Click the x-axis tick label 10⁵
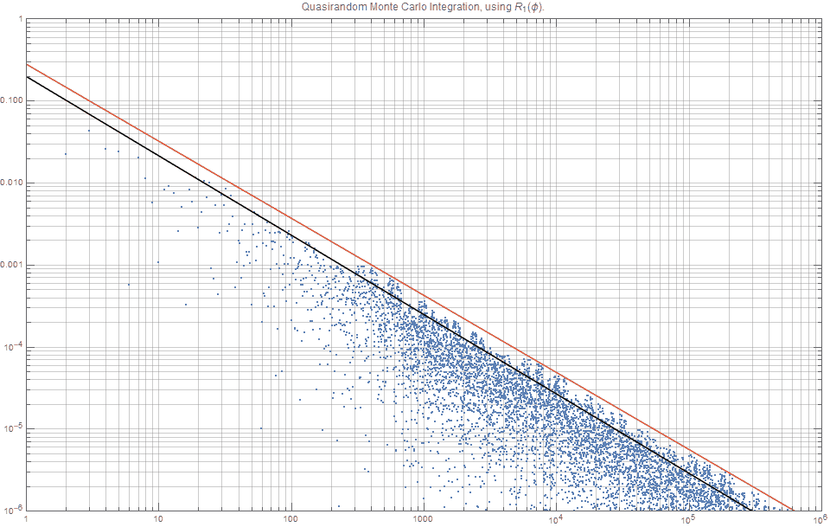830x527 pixels. coord(686,519)
